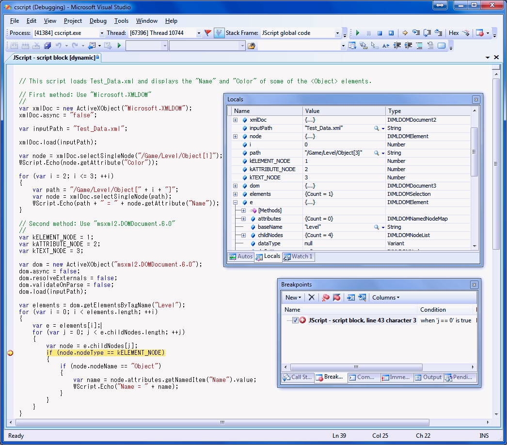Select the JScript script block document tab
Screen dimensions: 507x445
54,58
